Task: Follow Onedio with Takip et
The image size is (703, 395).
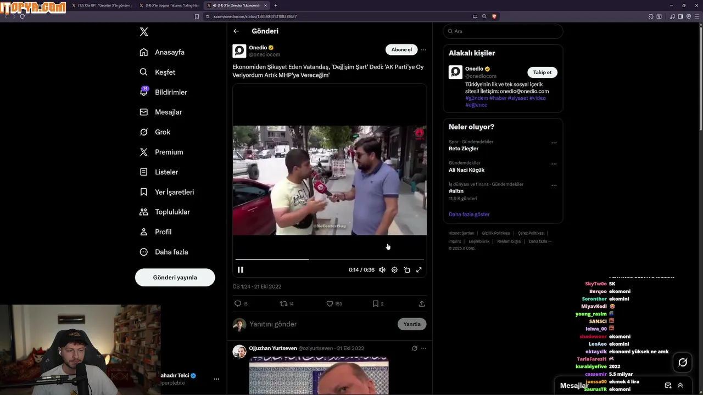Action: click(x=542, y=72)
